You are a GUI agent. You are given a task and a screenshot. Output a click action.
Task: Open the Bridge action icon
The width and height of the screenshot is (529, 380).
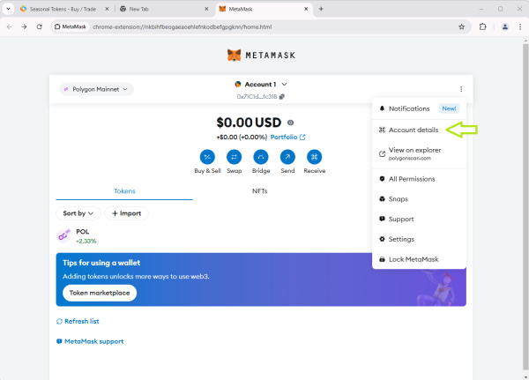click(x=261, y=156)
